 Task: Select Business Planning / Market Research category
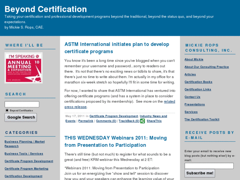coord(25,144)
